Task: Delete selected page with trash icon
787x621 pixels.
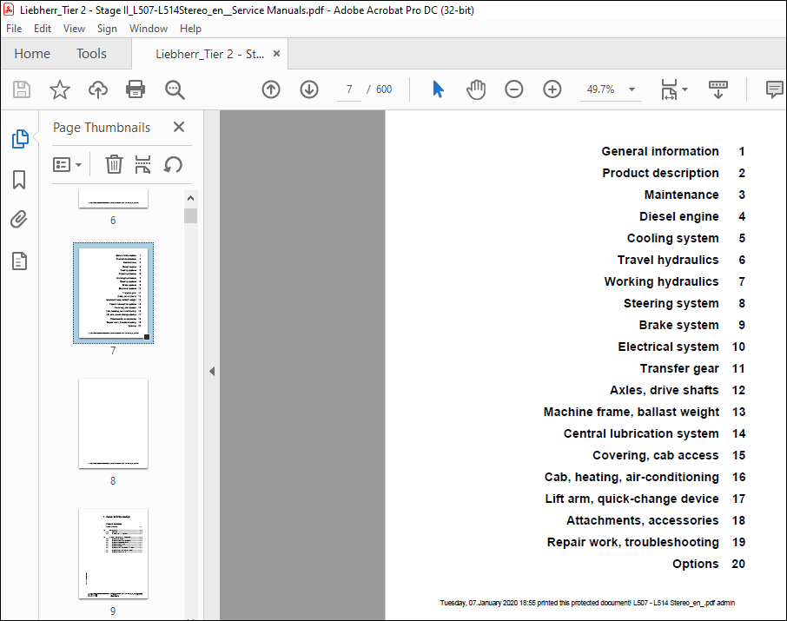Action: (x=114, y=165)
